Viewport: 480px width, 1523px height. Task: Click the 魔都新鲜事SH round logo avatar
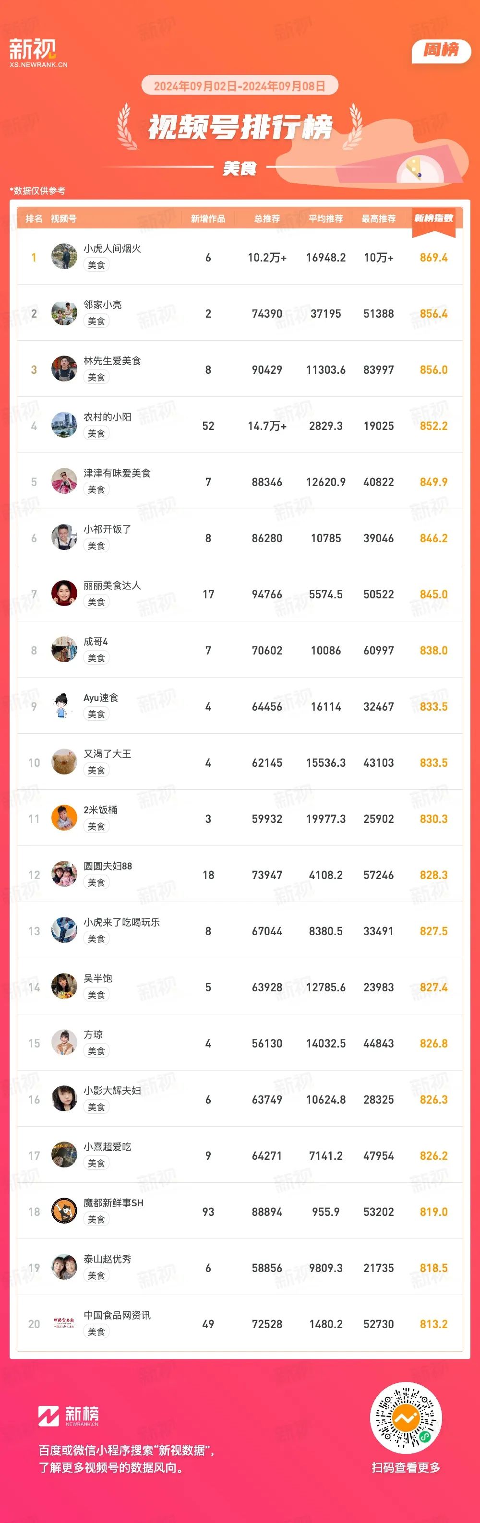[x=64, y=1212]
